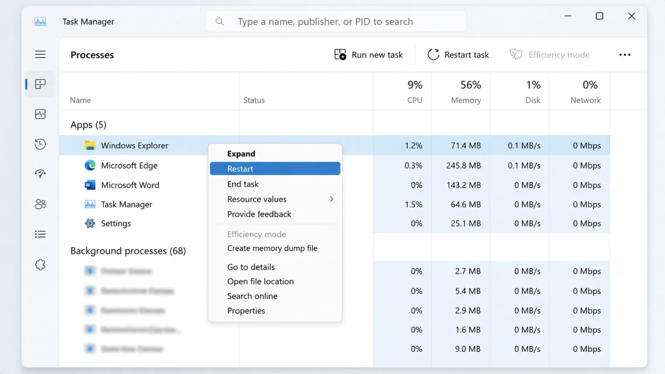This screenshot has width=665, height=374.
Task: Select the Windows Explorer process row
Action: point(334,145)
